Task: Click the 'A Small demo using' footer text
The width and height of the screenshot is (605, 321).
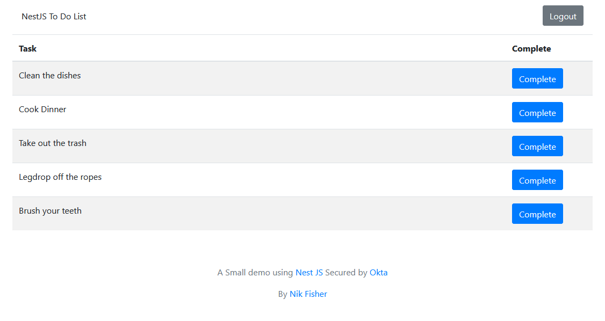Action: (255, 273)
